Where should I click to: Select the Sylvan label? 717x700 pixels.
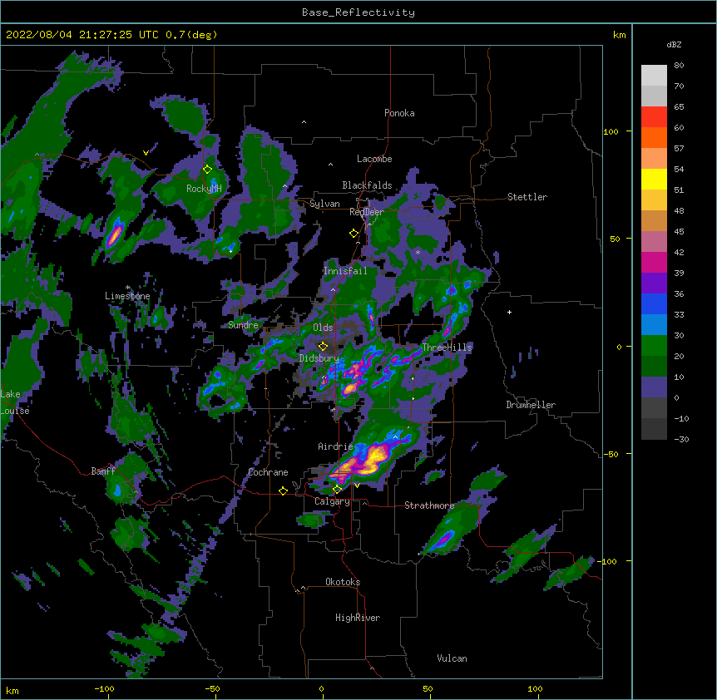(324, 204)
